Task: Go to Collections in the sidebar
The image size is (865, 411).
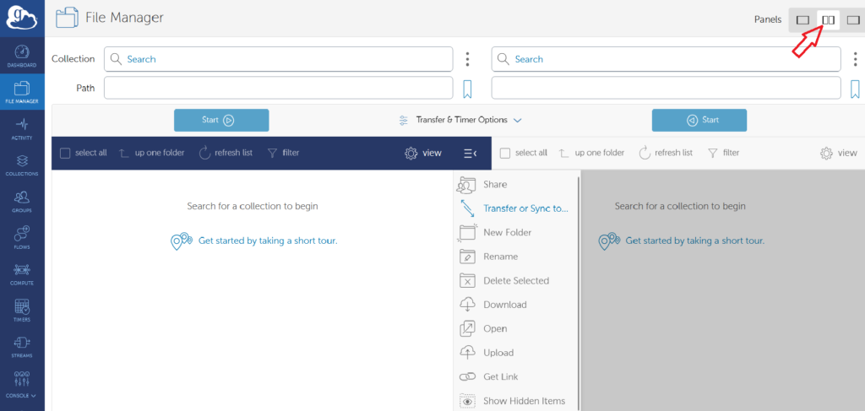Action: (22, 165)
